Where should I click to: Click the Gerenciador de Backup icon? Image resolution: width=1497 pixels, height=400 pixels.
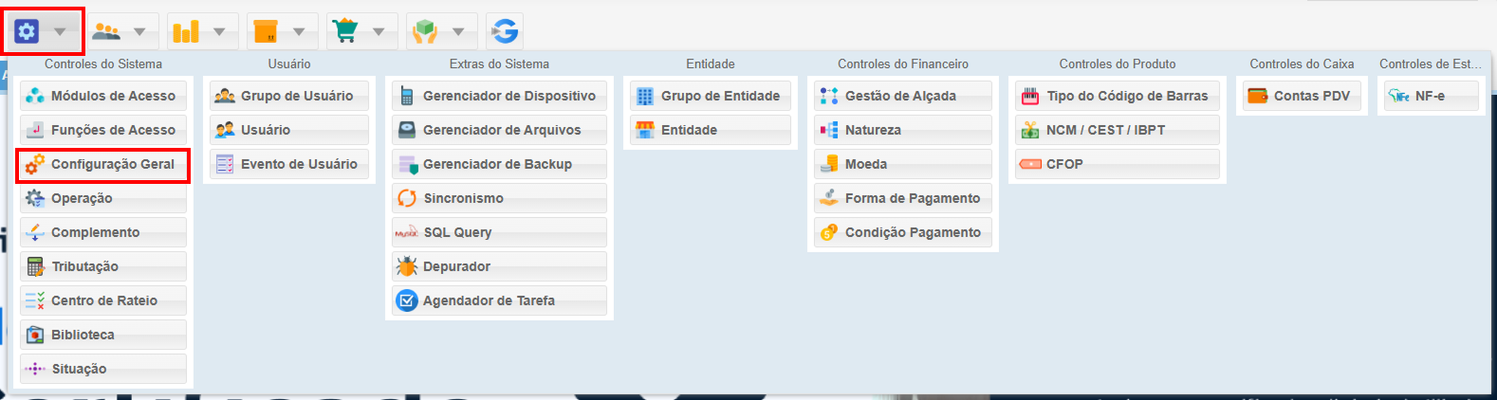(407, 164)
